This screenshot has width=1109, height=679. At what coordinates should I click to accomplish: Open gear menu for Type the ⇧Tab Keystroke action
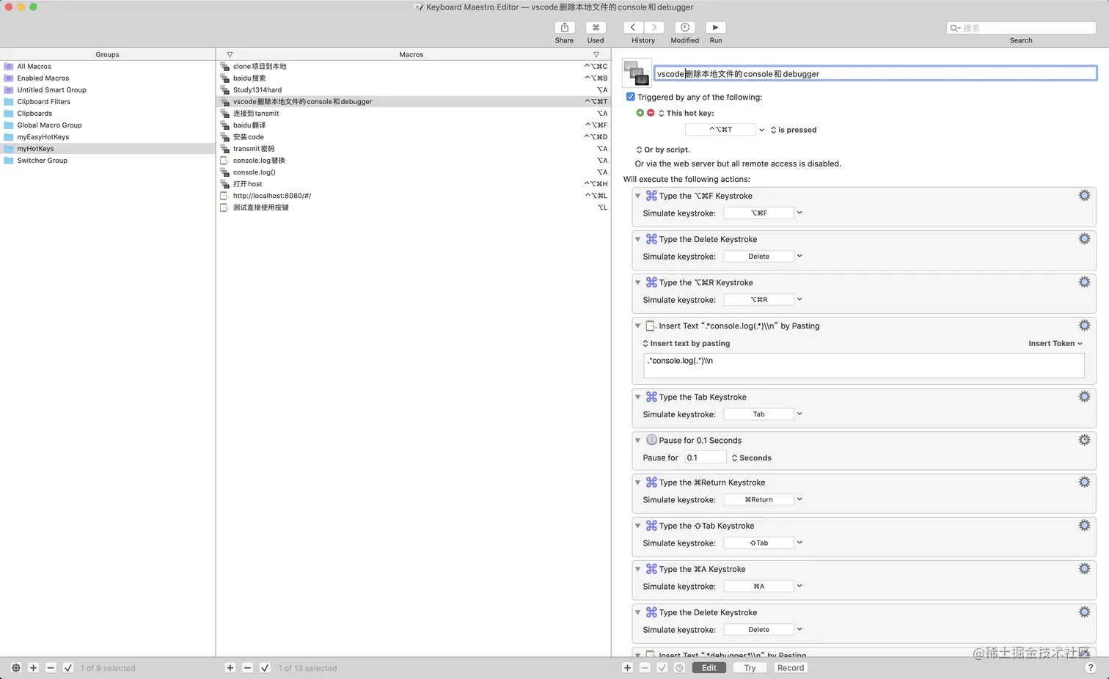coord(1084,525)
